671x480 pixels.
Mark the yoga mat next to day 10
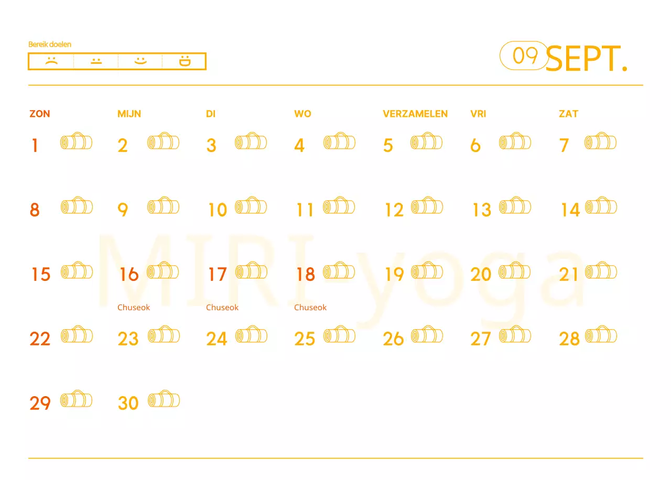point(251,206)
